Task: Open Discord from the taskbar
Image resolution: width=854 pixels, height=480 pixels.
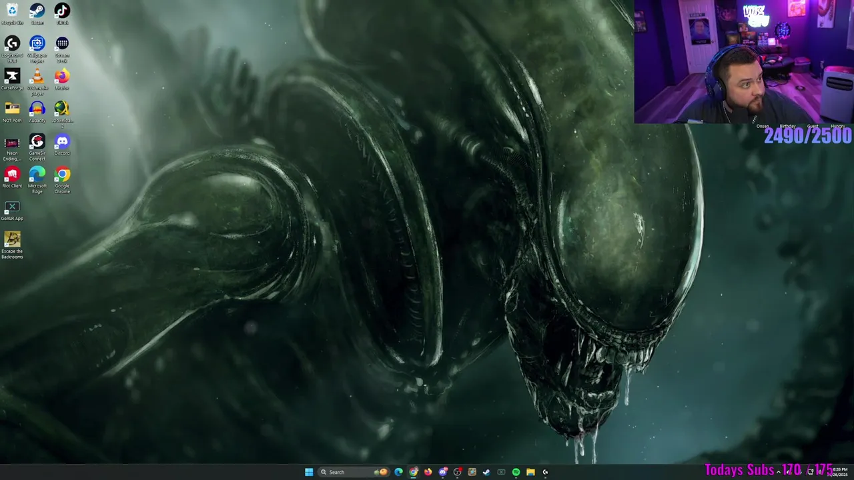Action: click(442, 472)
